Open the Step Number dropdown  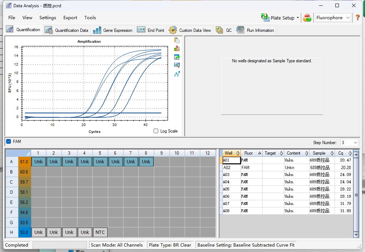coord(349,142)
